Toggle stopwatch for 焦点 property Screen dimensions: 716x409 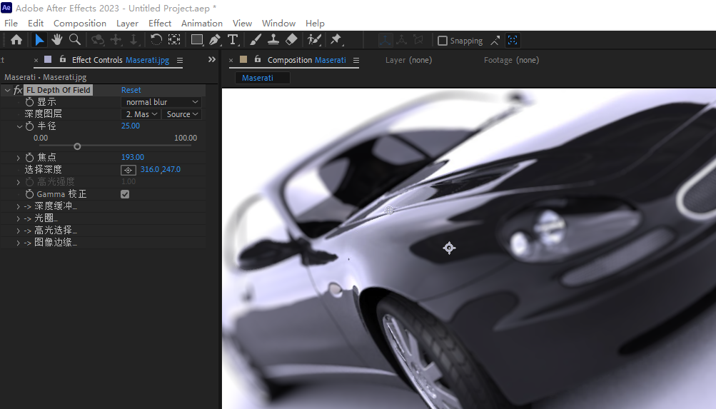[x=30, y=158]
